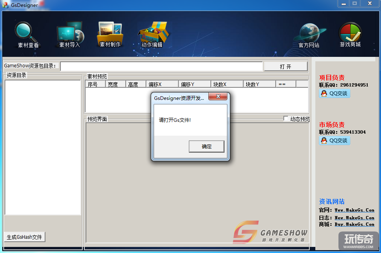Screen dimensions: 381x253
Task: Click the 偏移X column header
Action: tap(162, 84)
